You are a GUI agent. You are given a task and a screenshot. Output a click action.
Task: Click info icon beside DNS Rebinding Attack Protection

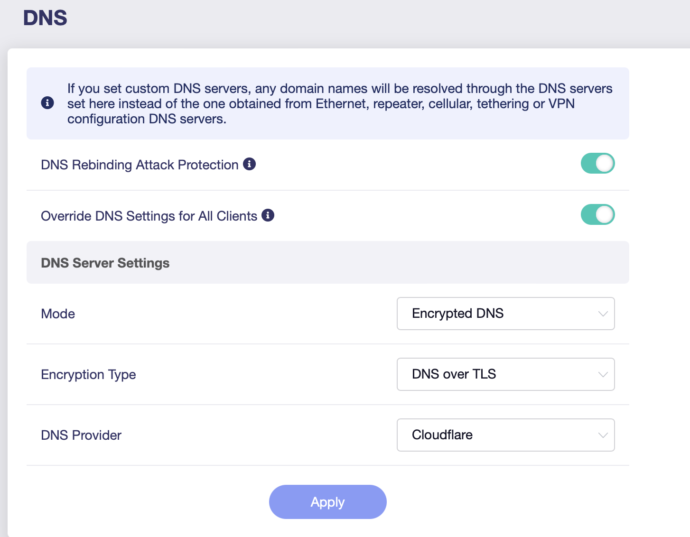pos(249,164)
